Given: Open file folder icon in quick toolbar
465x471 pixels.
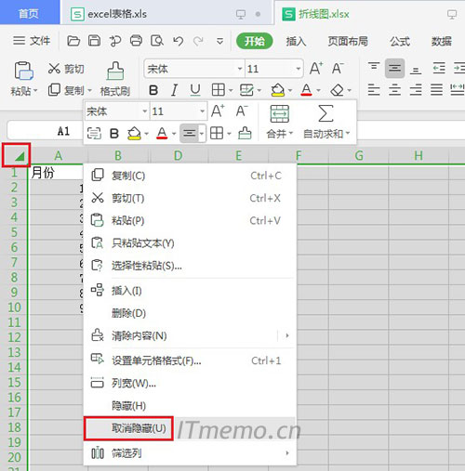Looking at the screenshot, I should pyautogui.click(x=73, y=41).
